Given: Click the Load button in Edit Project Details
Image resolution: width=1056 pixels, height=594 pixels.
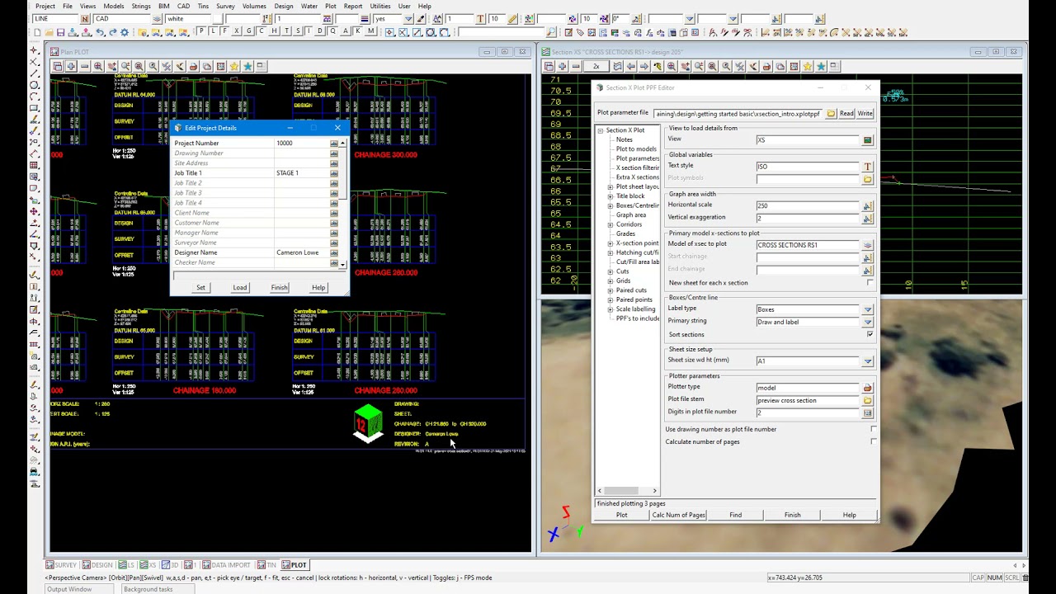Looking at the screenshot, I should coord(239,288).
